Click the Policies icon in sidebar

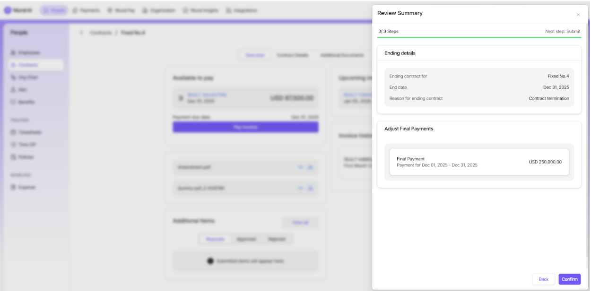point(13,157)
